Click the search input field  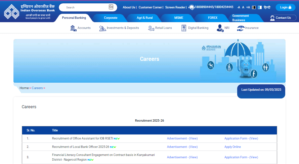click(86, 7)
